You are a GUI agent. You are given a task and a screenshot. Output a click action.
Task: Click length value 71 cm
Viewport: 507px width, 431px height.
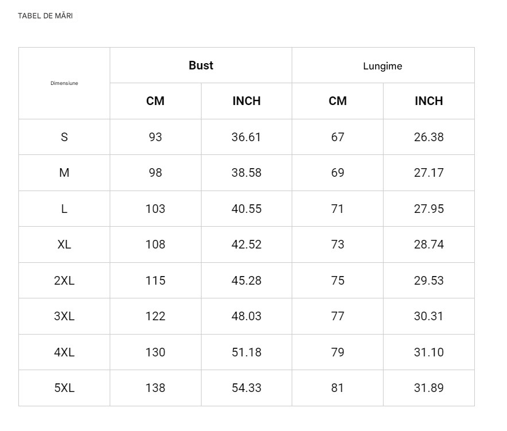coord(337,209)
